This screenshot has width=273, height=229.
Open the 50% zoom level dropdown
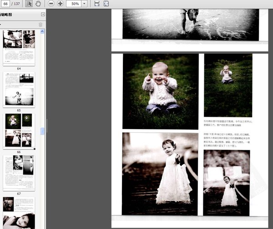click(84, 4)
